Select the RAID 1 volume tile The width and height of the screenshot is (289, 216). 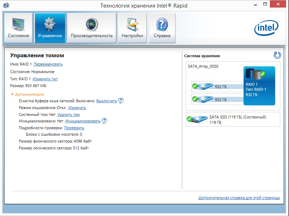(x=259, y=86)
